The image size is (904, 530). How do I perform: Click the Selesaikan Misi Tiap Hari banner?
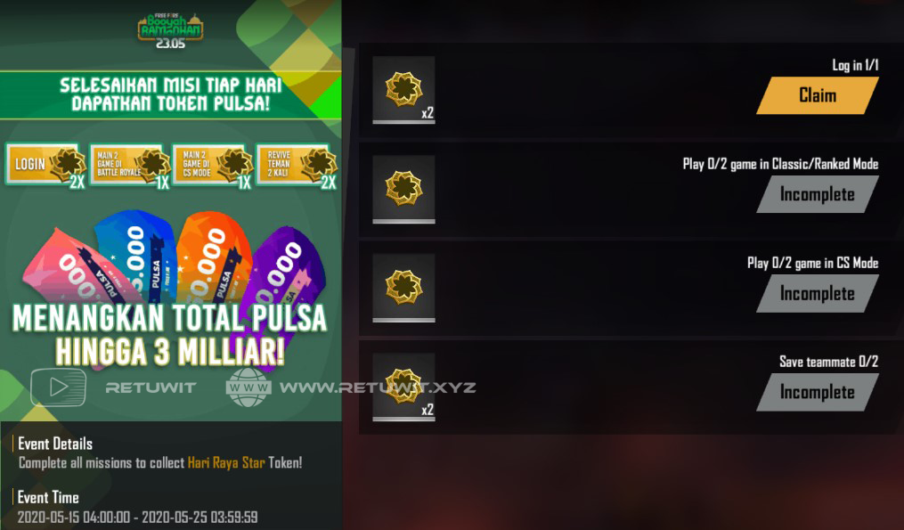[171, 94]
